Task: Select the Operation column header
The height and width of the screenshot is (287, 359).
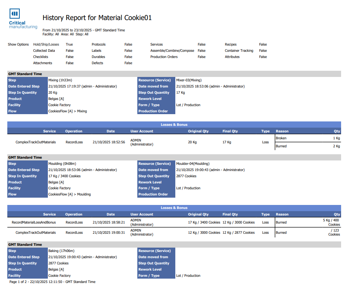Action: point(74,131)
